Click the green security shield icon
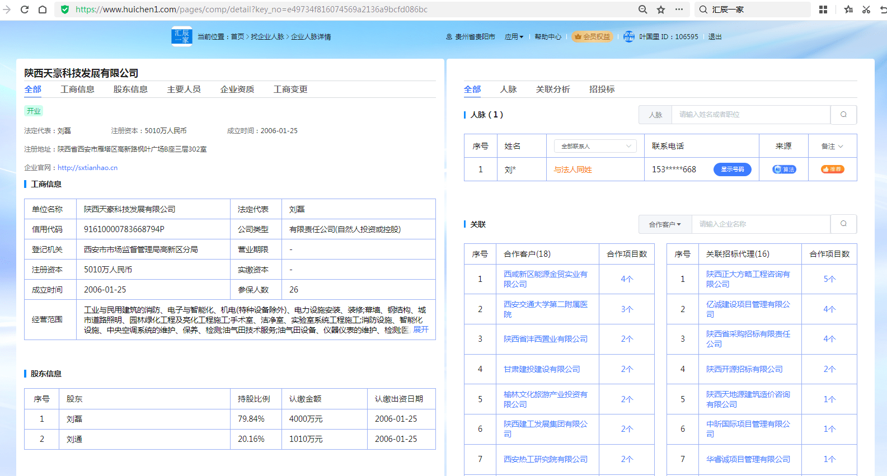 (65, 10)
